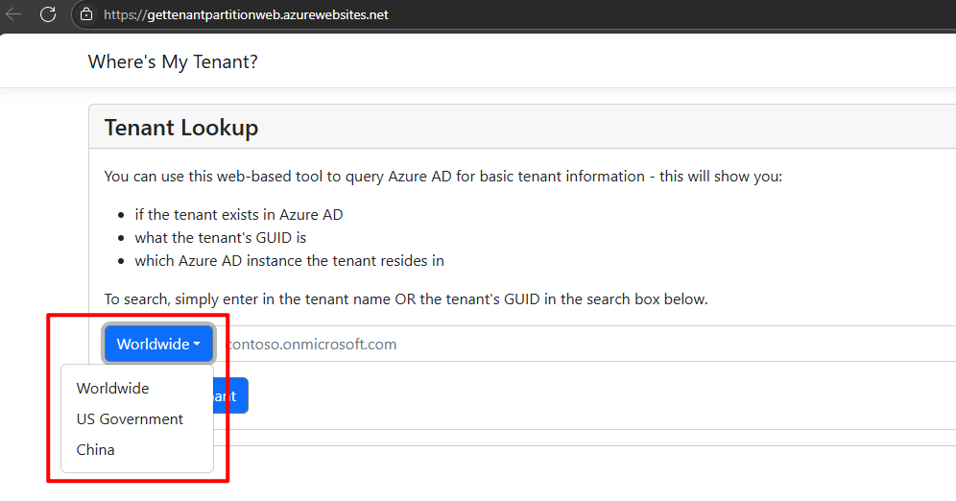Click the "To search, simply enter" instruction text
Screen dimensions: 956x501
point(405,299)
